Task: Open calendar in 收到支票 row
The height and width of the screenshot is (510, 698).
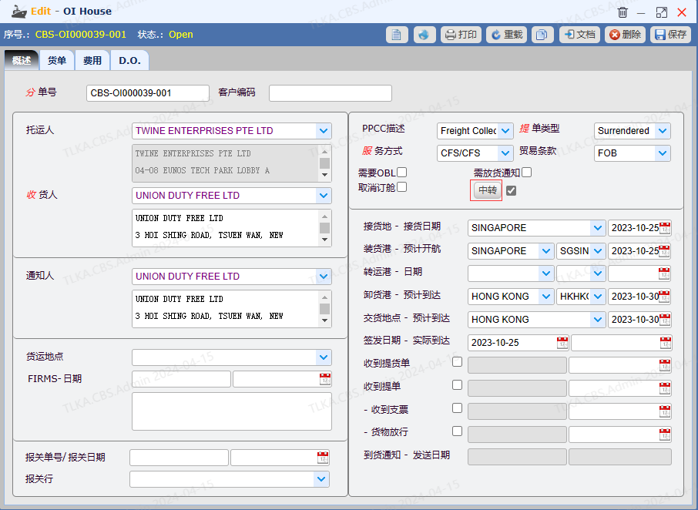Action: point(665,411)
